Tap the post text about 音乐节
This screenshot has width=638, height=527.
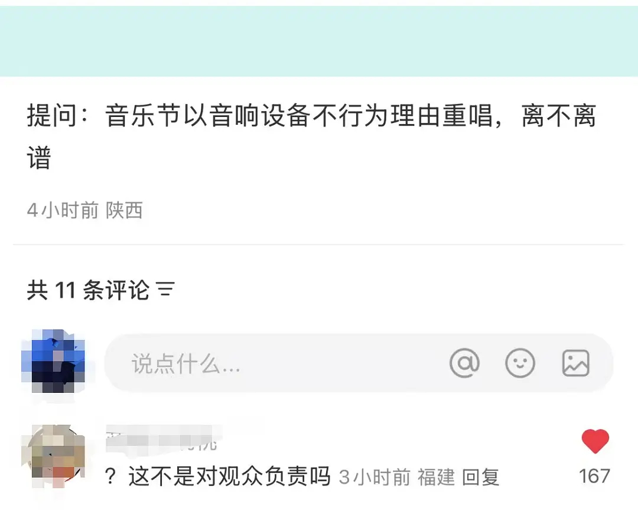(312, 136)
